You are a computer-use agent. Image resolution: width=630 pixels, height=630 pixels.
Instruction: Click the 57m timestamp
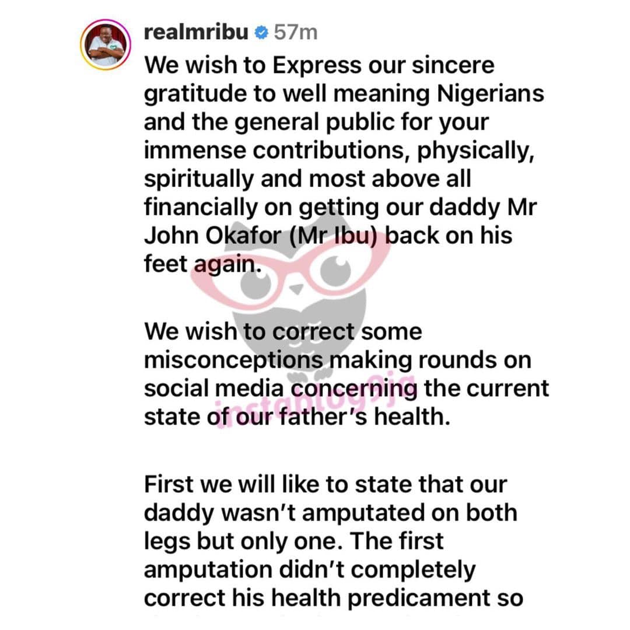click(x=296, y=32)
